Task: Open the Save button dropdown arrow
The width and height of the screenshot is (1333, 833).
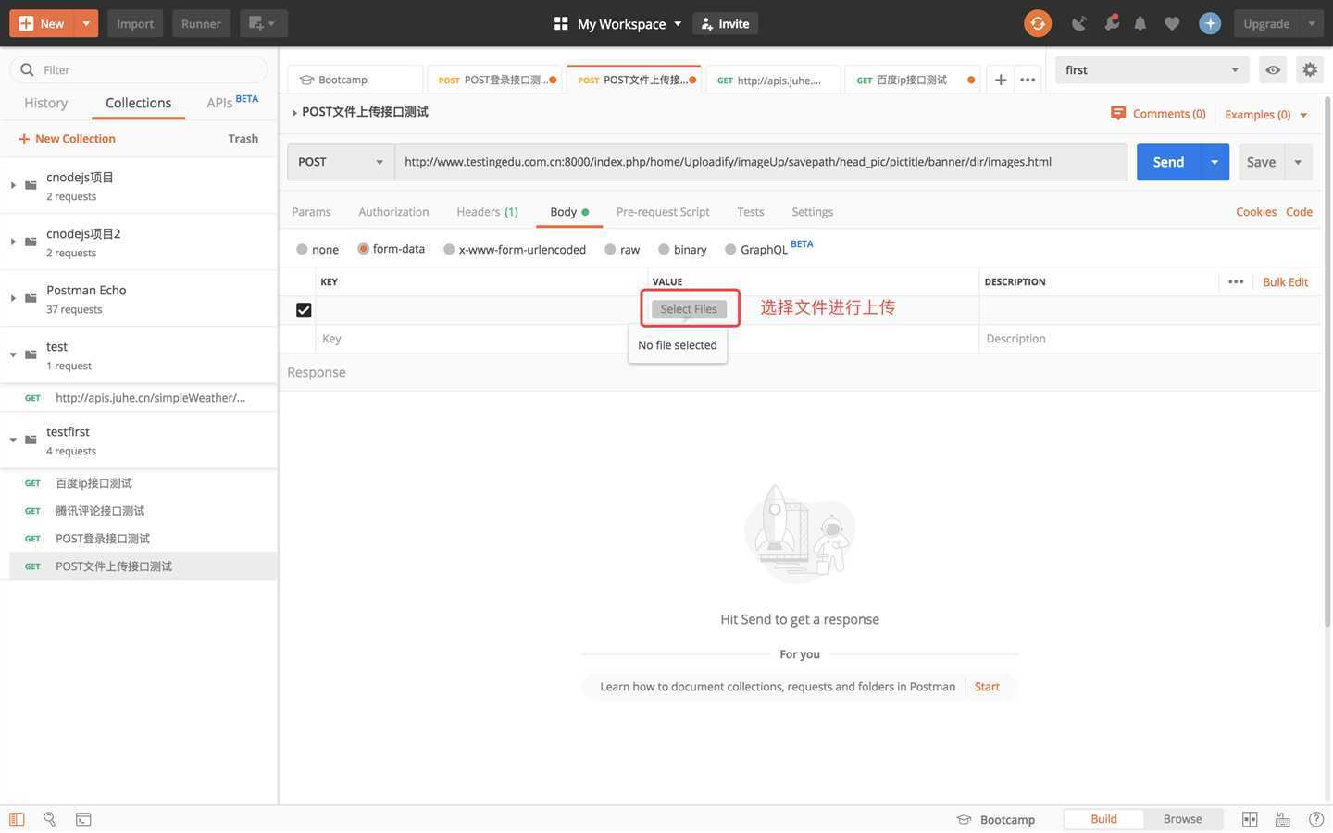Action: pyautogui.click(x=1298, y=162)
